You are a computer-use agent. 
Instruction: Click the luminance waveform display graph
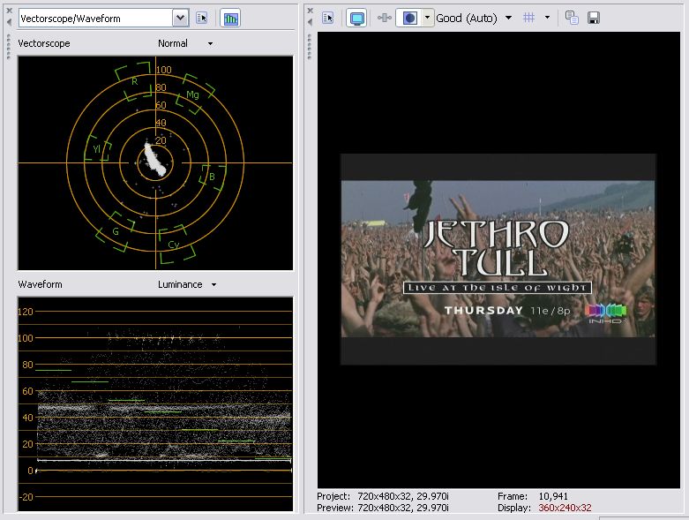coord(155,404)
